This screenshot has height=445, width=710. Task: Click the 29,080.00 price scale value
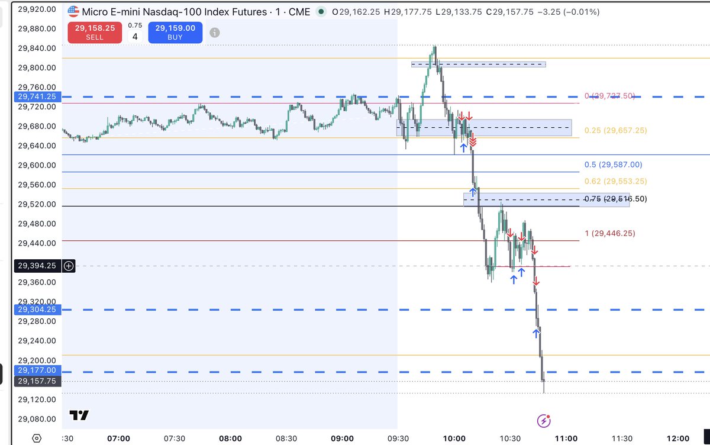click(37, 419)
